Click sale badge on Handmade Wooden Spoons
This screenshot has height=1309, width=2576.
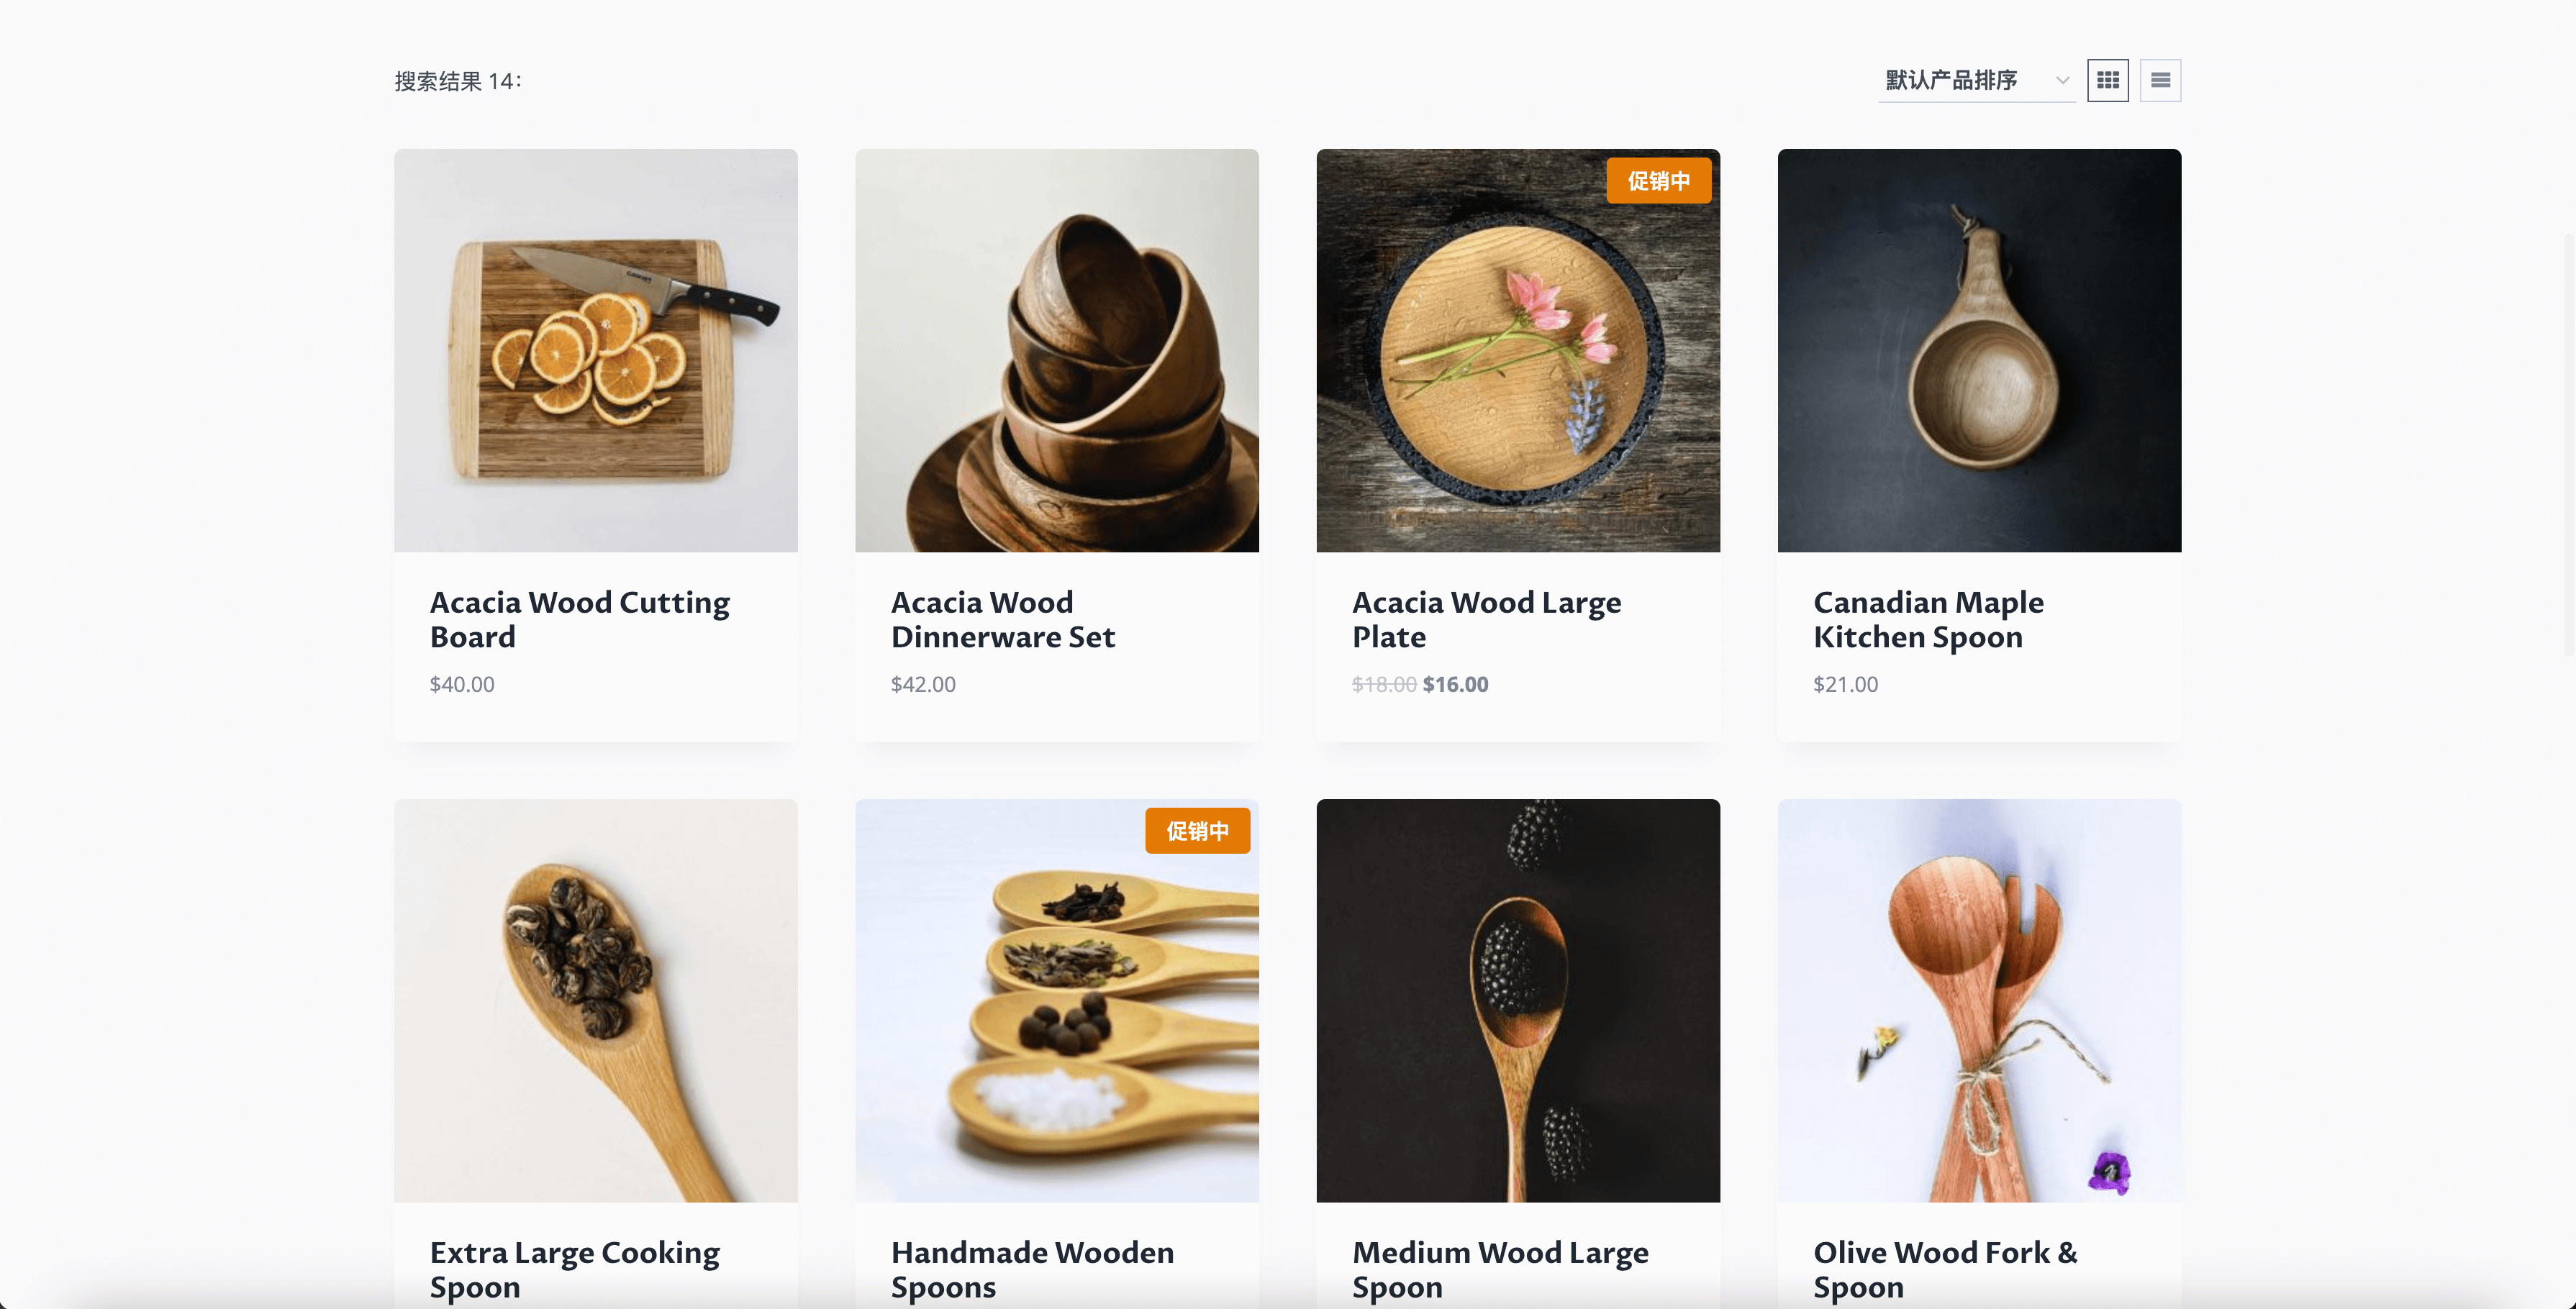1197,831
